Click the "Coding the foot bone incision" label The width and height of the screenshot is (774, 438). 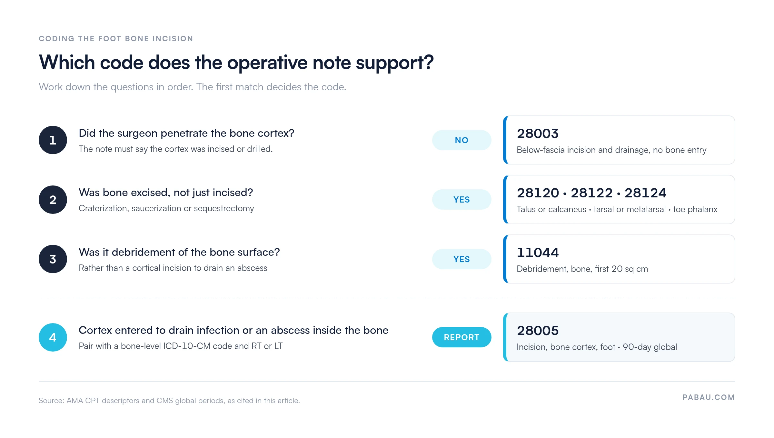tap(116, 39)
